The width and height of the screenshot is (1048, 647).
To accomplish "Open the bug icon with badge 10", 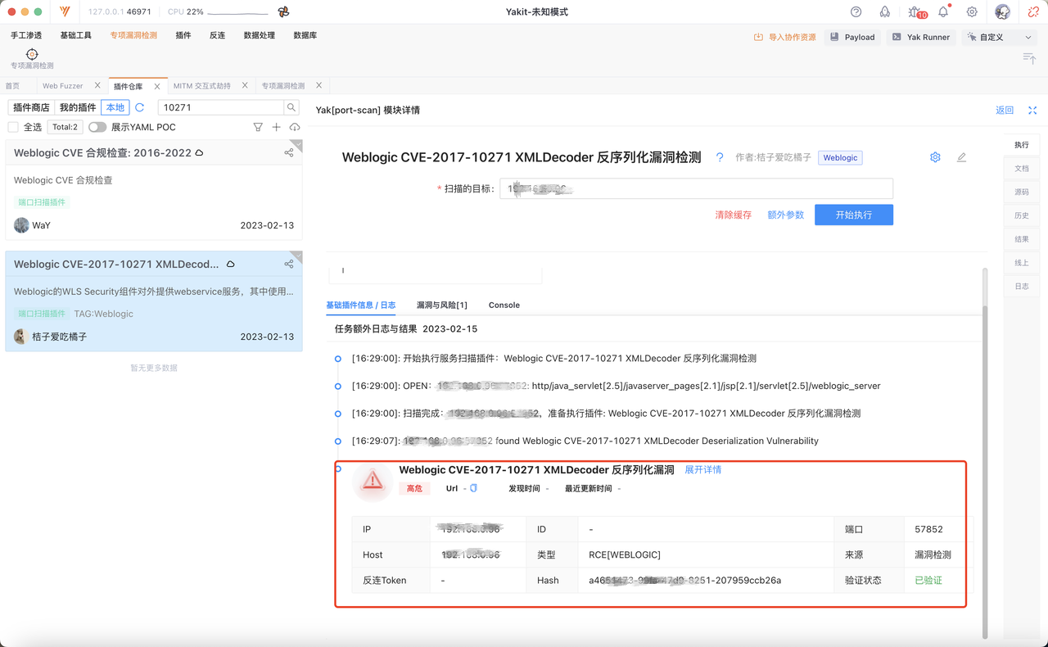I will pyautogui.click(x=915, y=12).
